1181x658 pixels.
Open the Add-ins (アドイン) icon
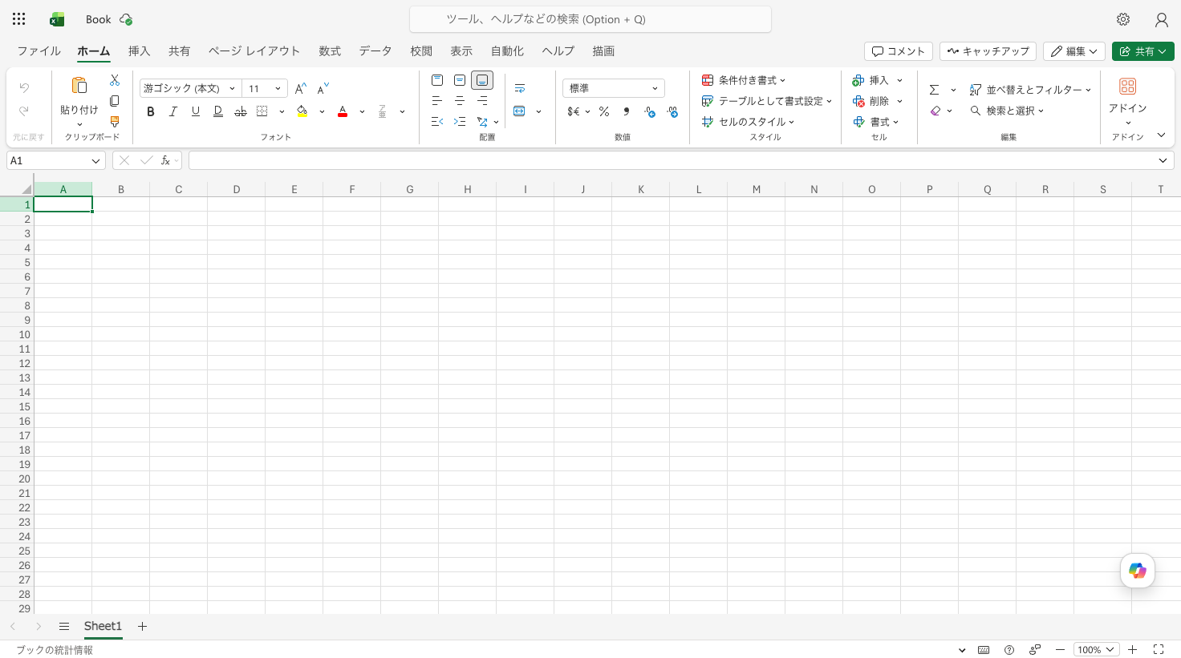[x=1128, y=86]
